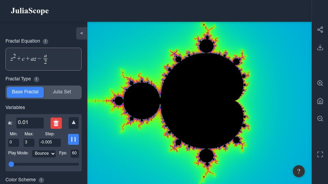Pause the variable animation
The width and height of the screenshot is (328, 184).
pyautogui.click(x=73, y=139)
